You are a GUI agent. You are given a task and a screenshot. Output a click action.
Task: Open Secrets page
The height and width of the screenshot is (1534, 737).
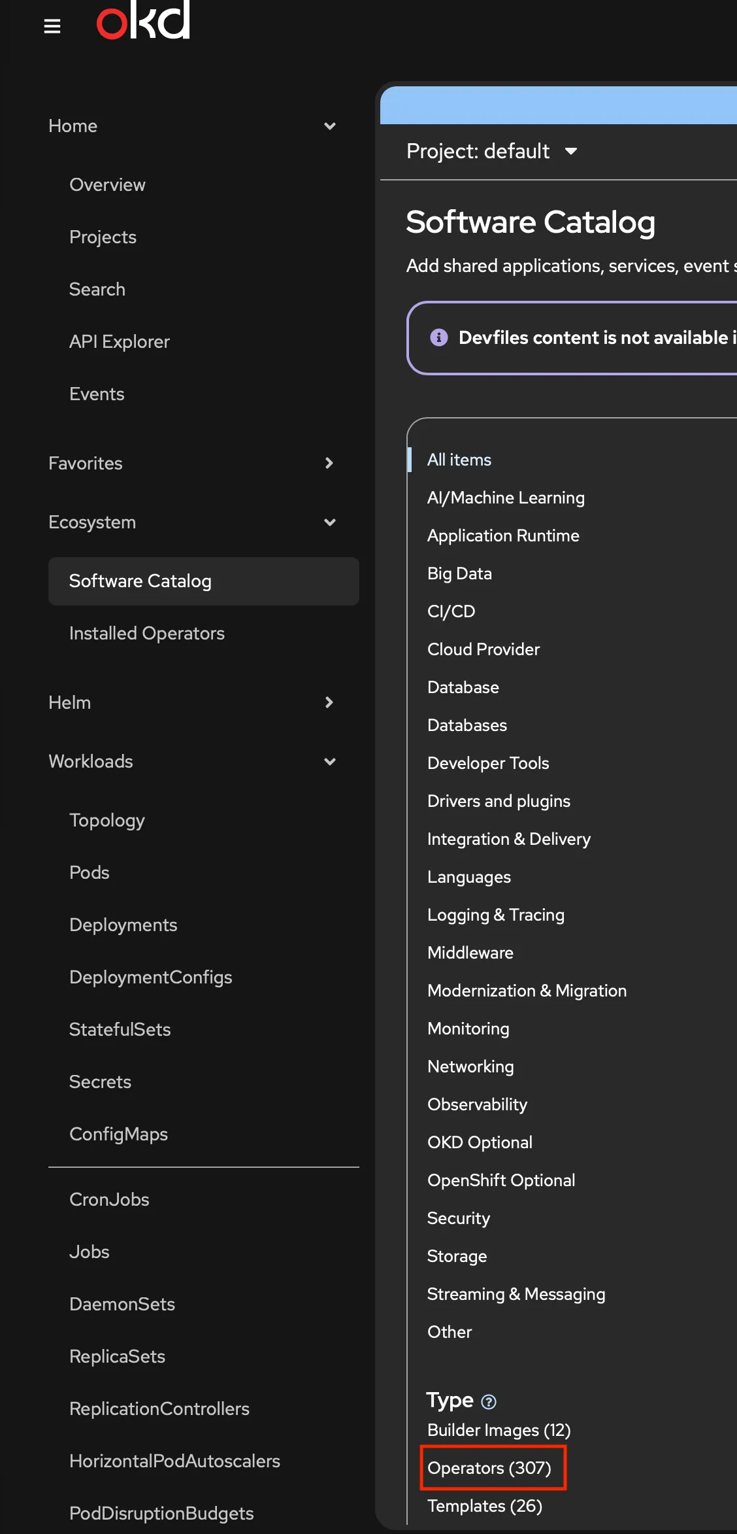coord(100,1082)
